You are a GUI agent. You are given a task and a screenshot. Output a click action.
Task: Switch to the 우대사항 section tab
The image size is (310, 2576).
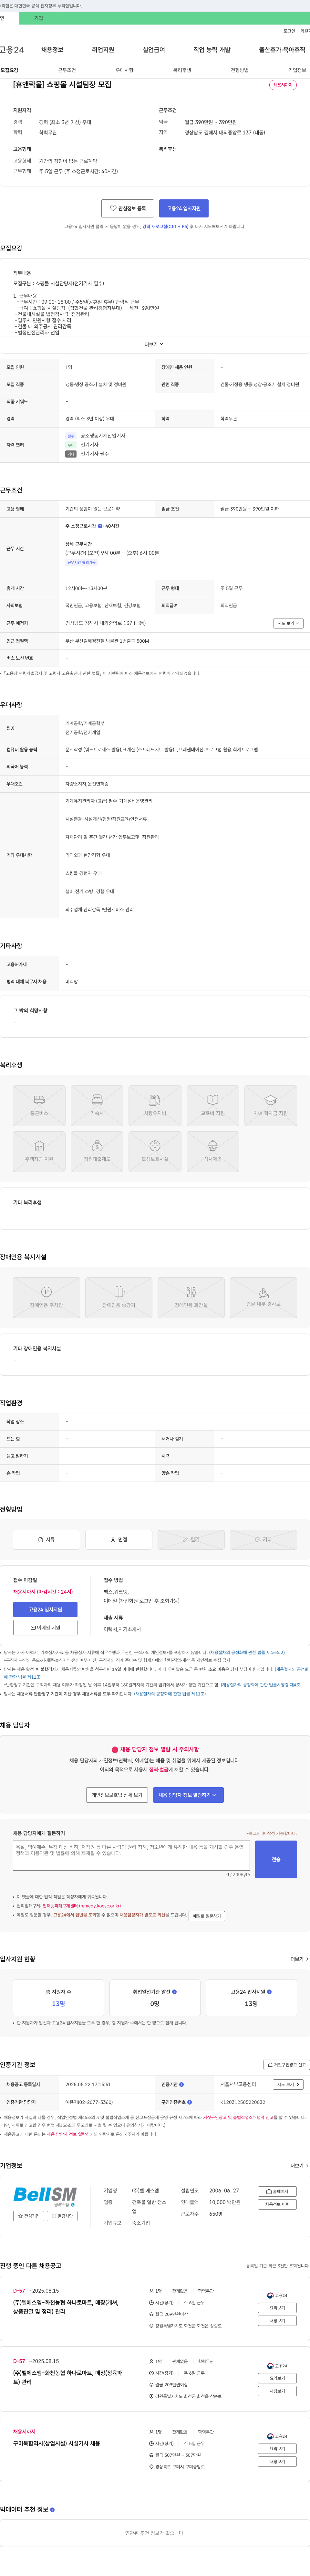click(124, 70)
